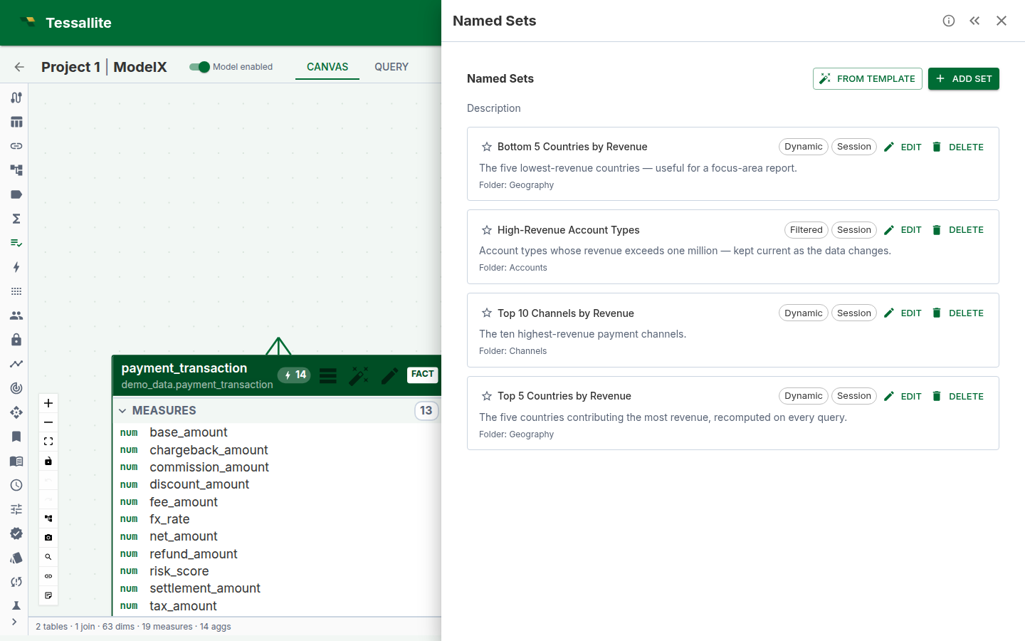The image size is (1025, 641).
Task: Open the open-book icon in left sidebar
Action: point(16,461)
